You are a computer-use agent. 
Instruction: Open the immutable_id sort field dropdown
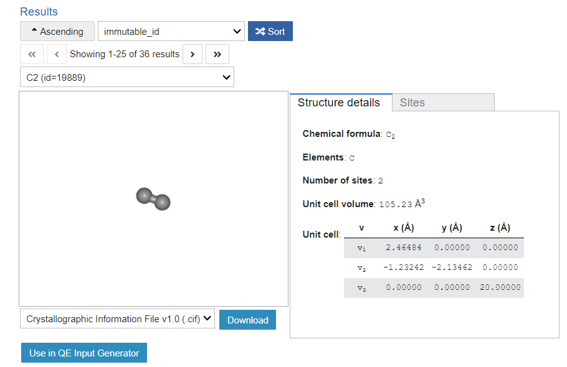coord(171,31)
